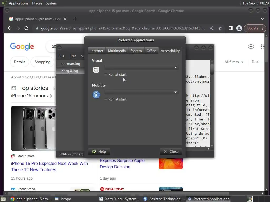Open Chrome three-dot menu

coord(263,28)
